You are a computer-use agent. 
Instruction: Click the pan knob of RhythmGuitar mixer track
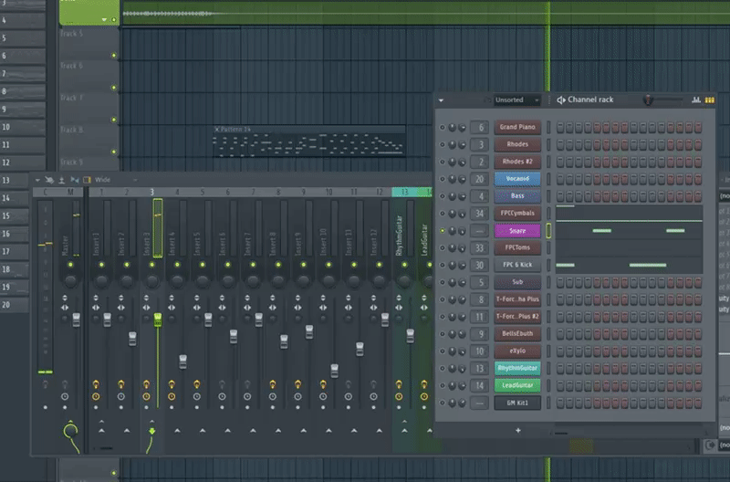(x=404, y=281)
